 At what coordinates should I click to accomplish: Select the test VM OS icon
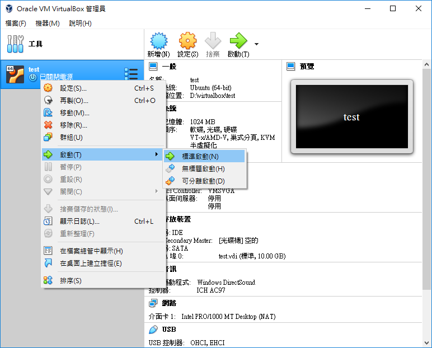[15, 74]
